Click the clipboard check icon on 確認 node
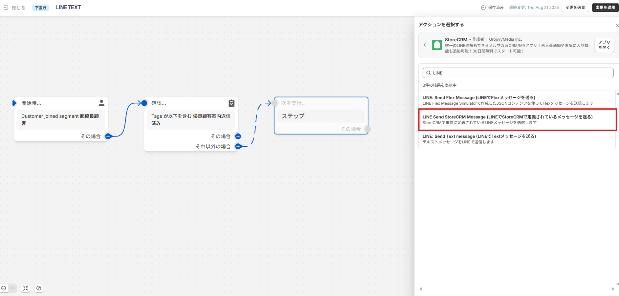 [x=232, y=103]
